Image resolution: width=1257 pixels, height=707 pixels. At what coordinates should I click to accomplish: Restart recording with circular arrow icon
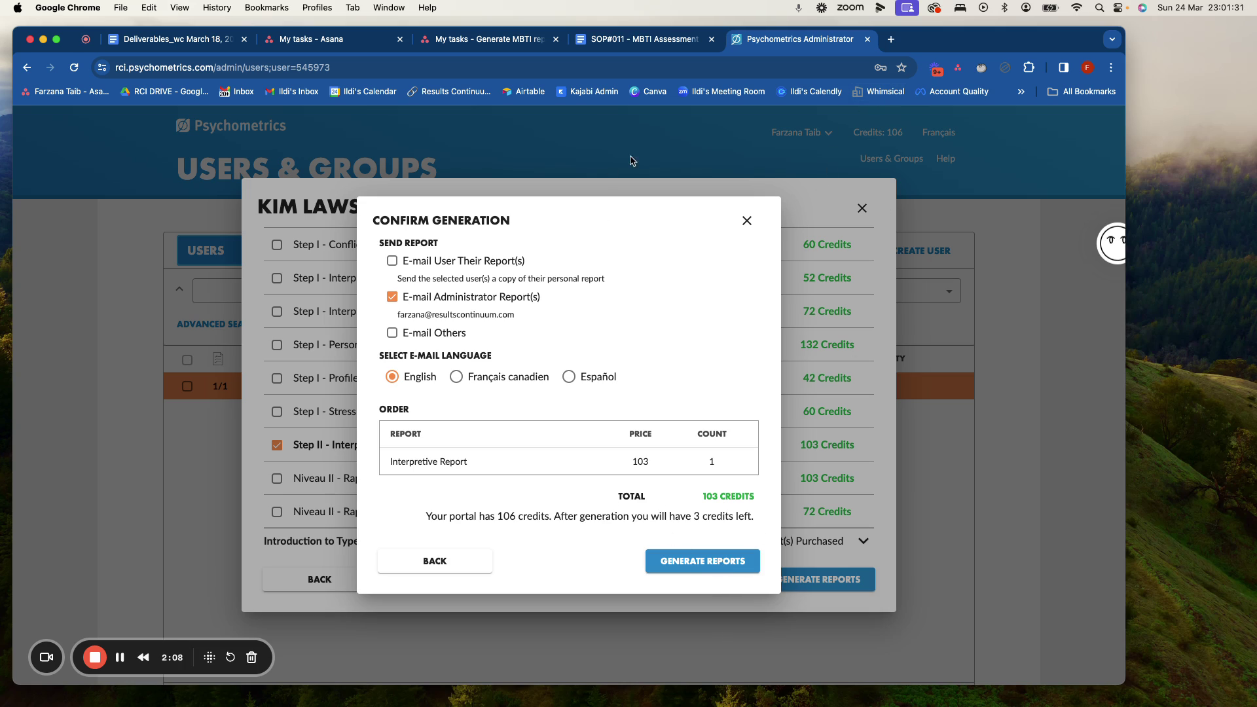[x=230, y=657]
